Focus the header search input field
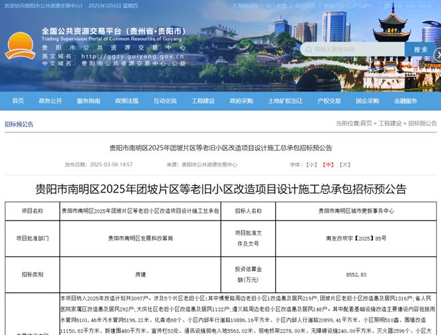The width and height of the screenshot is (441, 335). pos(353,49)
